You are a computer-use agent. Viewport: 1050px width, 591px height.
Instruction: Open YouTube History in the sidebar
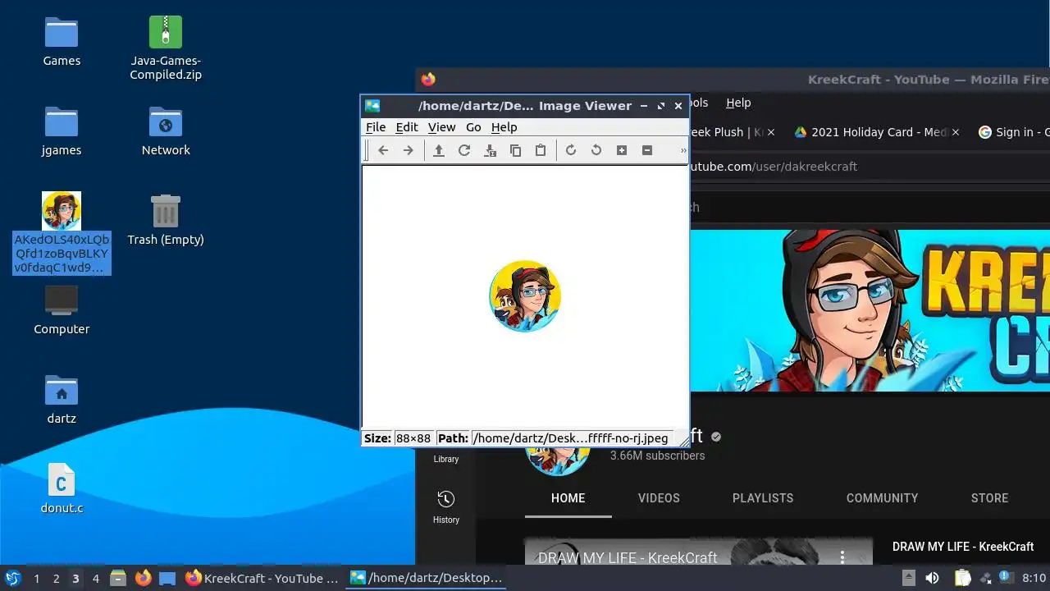(x=446, y=506)
